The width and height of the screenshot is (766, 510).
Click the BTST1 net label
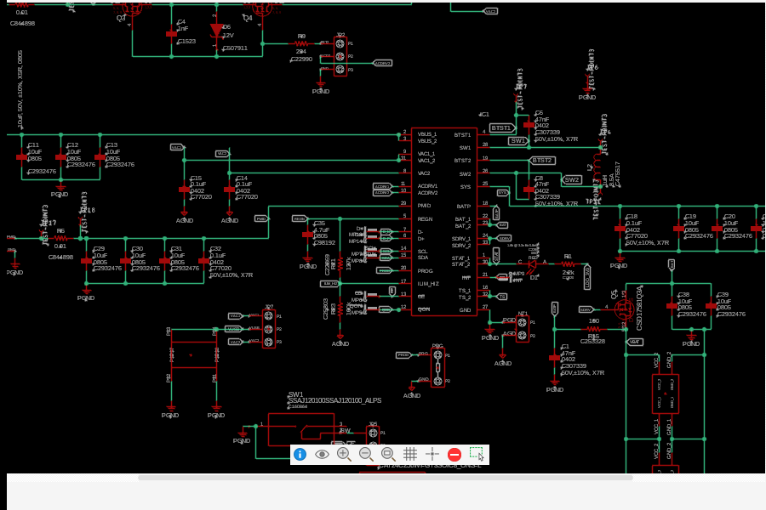tap(501, 127)
